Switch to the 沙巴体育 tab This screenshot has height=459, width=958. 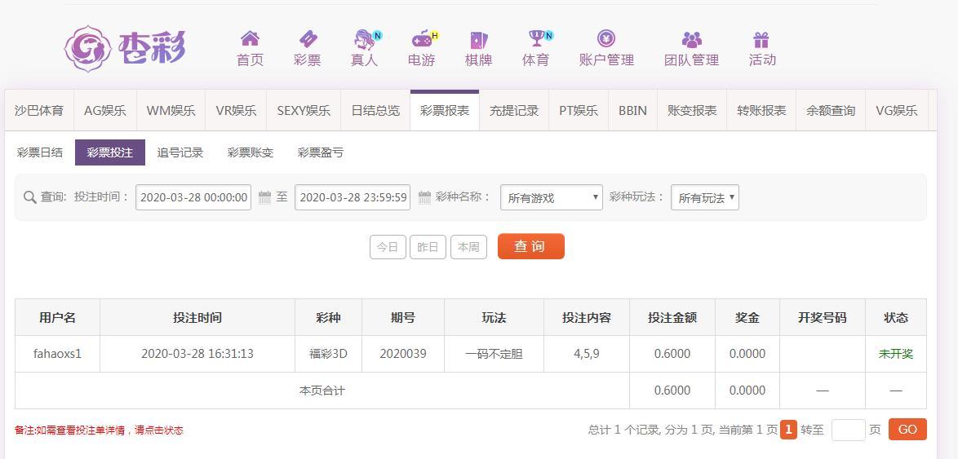click(39, 111)
